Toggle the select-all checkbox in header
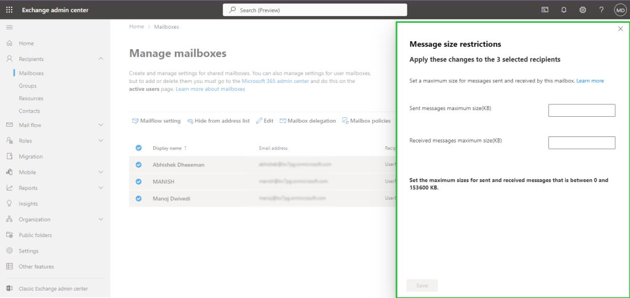This screenshot has height=298, width=630. (138, 148)
